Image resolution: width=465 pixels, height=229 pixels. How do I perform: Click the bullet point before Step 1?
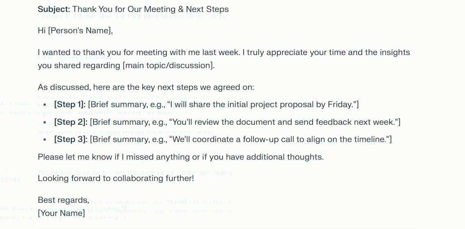[44, 105]
